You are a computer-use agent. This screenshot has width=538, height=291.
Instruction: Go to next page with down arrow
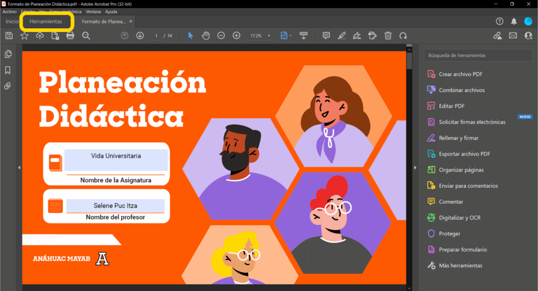(x=140, y=36)
